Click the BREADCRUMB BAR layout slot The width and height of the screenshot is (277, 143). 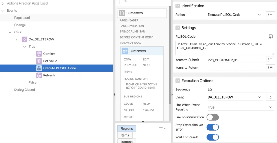click(x=132, y=32)
